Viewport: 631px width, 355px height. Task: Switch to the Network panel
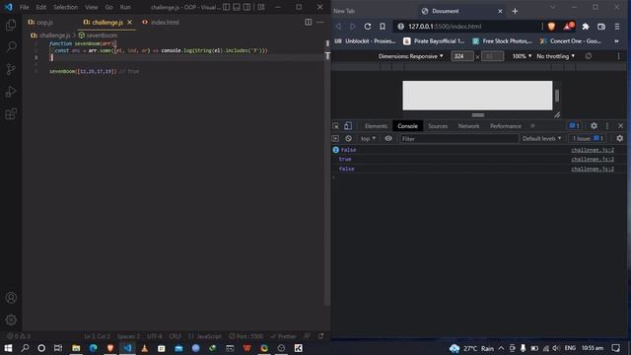(x=469, y=126)
